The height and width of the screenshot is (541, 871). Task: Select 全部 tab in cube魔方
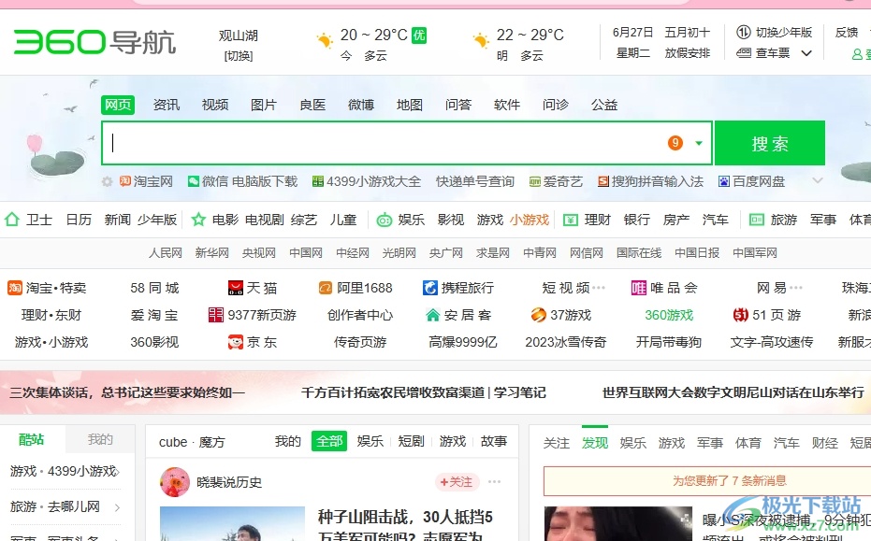pos(329,441)
